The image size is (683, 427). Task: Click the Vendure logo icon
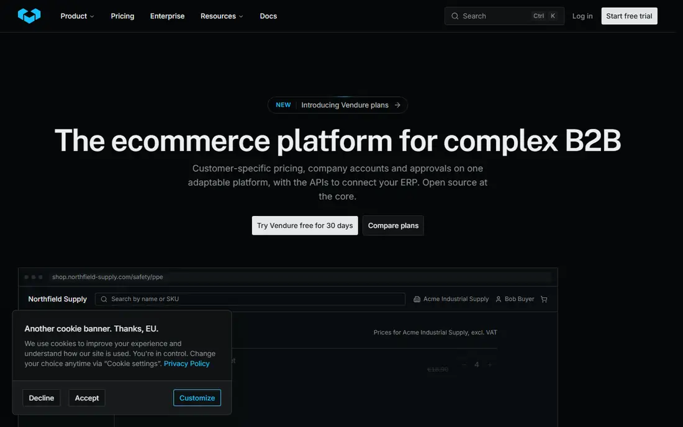(x=29, y=16)
